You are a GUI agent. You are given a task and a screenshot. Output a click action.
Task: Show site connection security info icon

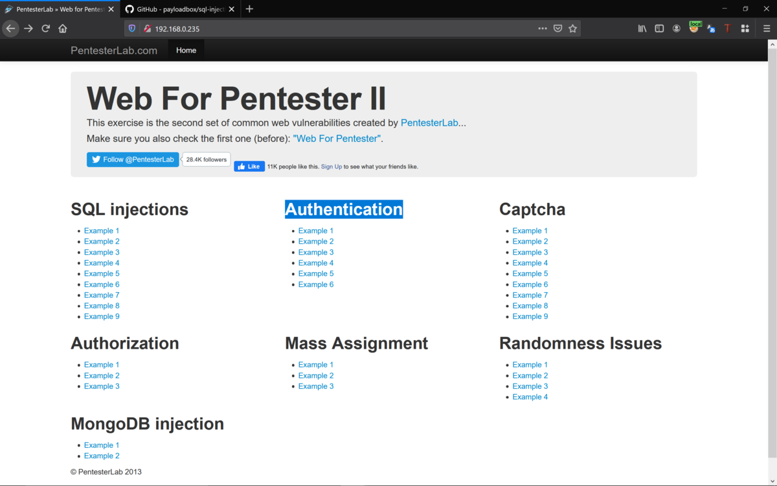[147, 29]
